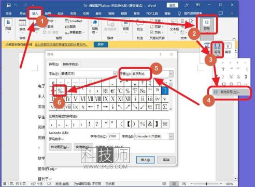Save the document with the floppy disk icon

8,5
